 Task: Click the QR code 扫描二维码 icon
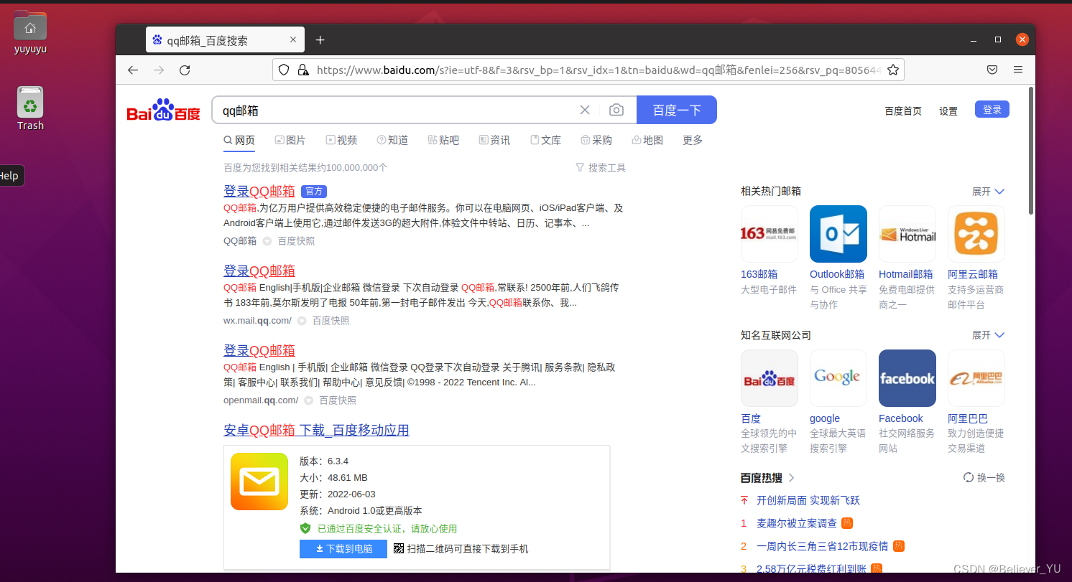coord(399,549)
